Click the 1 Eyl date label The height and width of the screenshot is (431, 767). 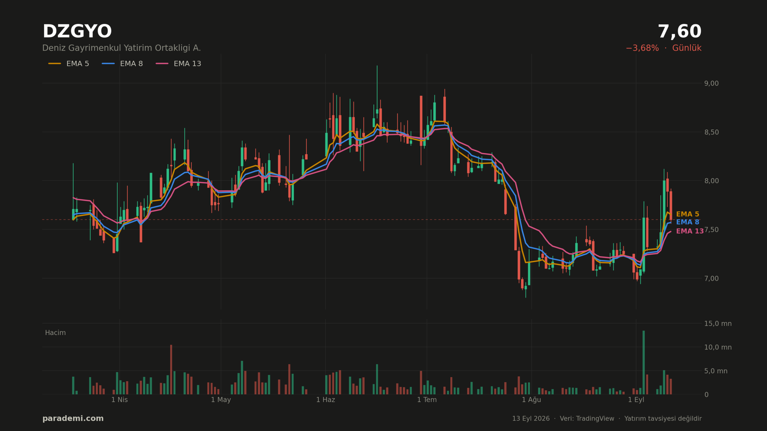coord(636,400)
